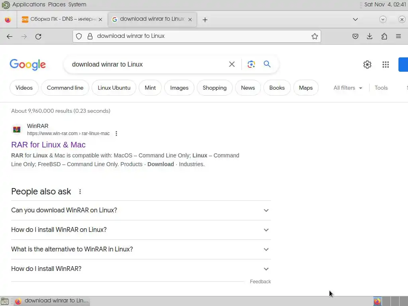Apply Mint filter chip
This screenshot has height=306, width=408.
click(150, 88)
